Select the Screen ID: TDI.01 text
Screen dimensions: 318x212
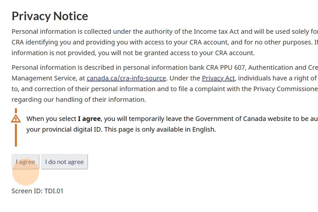coord(37,191)
